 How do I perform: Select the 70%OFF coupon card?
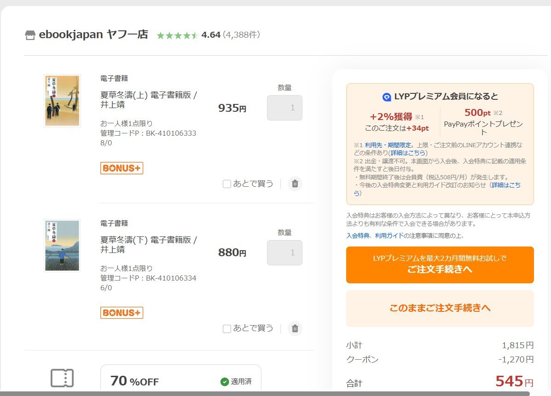tap(181, 378)
